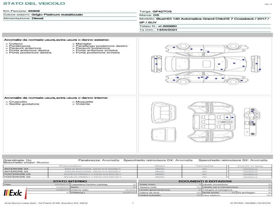Click the car front view diagram

tap(255, 64)
